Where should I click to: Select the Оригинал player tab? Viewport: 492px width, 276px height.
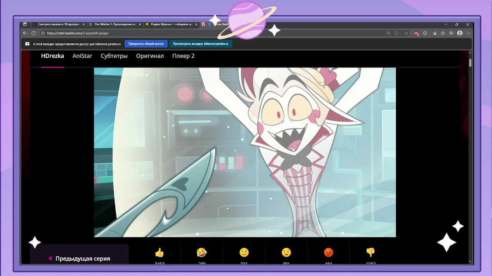tap(150, 56)
